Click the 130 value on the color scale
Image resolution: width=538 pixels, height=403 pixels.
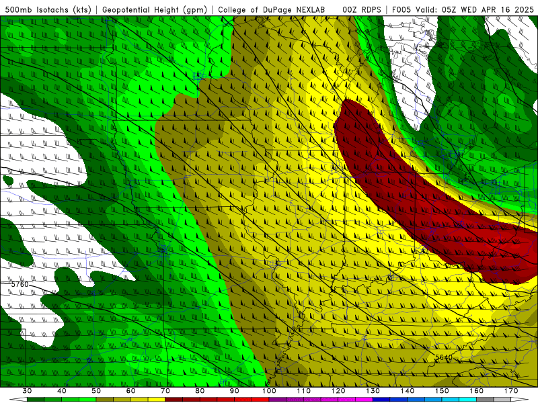[x=373, y=391]
